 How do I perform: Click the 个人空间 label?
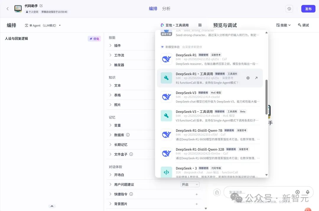pyautogui.click(x=32, y=12)
